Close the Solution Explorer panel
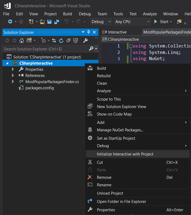Image resolution: width=191 pixels, height=215 pixels. tap(94, 32)
